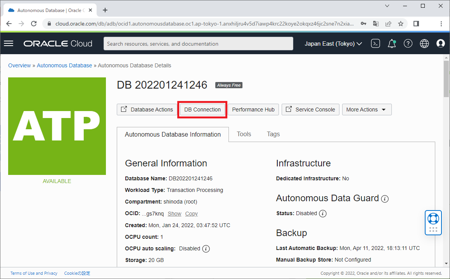The image size is (450, 279).
Task: Click the Always Free badge
Action: (x=229, y=85)
